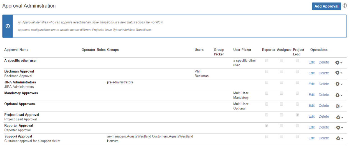The image size is (349, 147).
Task: Click gear icon for A specific other user
Action: point(338,62)
